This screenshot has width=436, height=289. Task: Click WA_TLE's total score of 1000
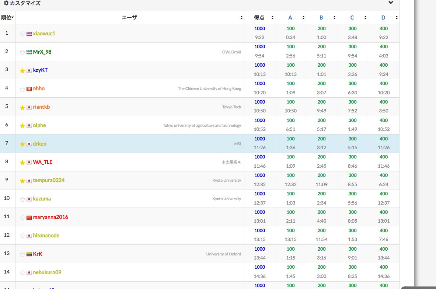point(259,157)
